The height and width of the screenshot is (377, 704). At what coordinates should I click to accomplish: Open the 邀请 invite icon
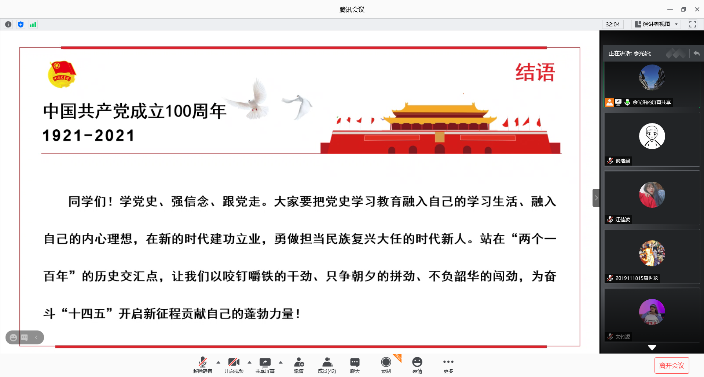(299, 365)
